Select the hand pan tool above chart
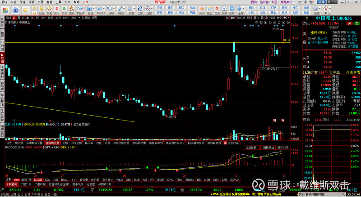 click(261, 22)
